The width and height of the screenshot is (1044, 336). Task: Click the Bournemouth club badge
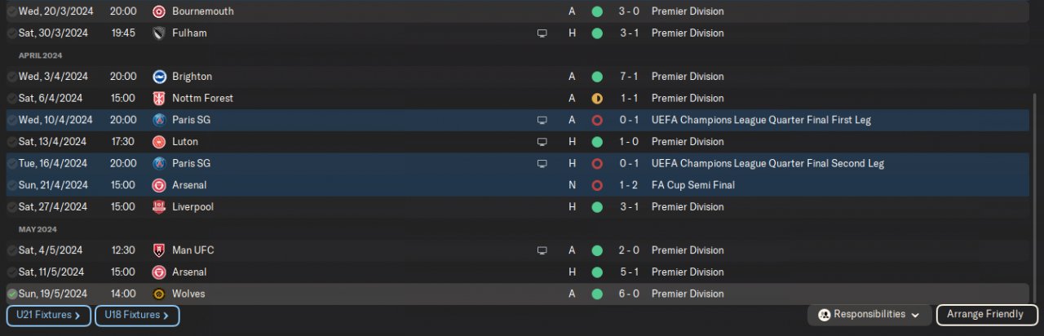coord(159,11)
